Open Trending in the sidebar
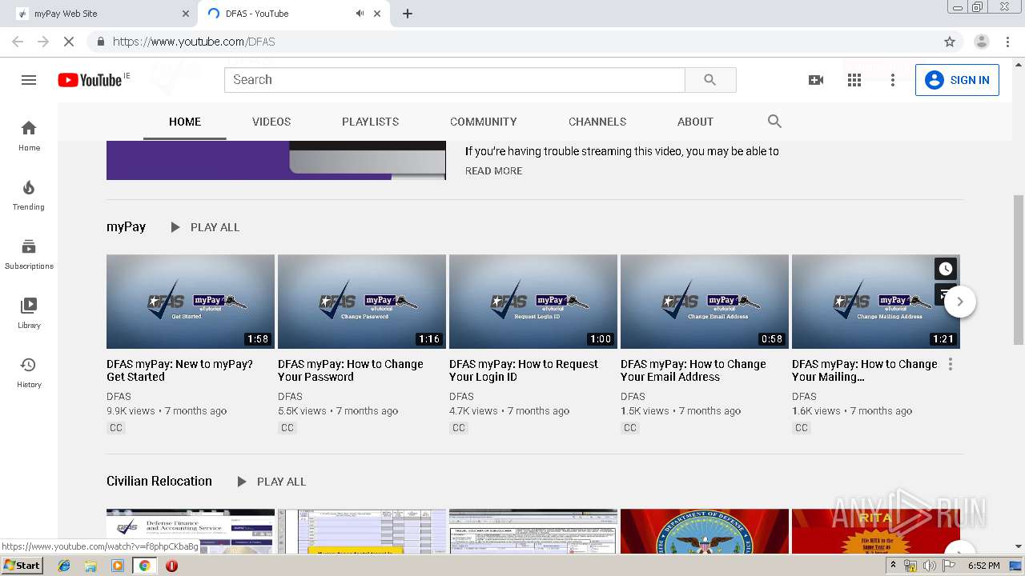Image resolution: width=1025 pixels, height=576 pixels. point(29,194)
